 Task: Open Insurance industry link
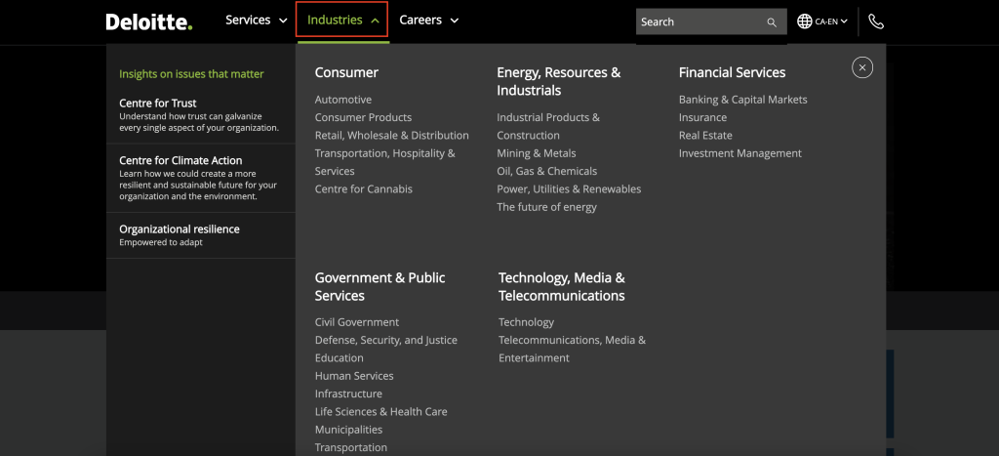point(702,117)
